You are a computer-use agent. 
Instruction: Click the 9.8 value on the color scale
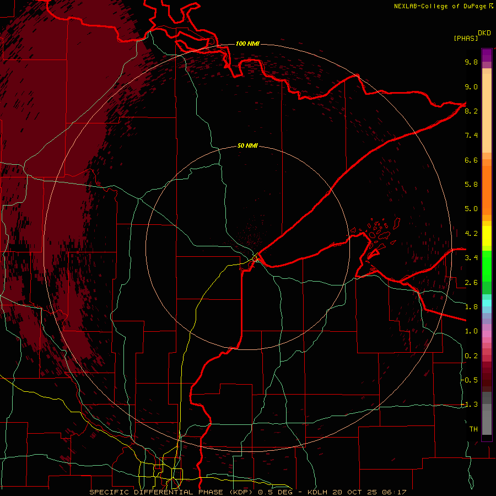(x=471, y=62)
